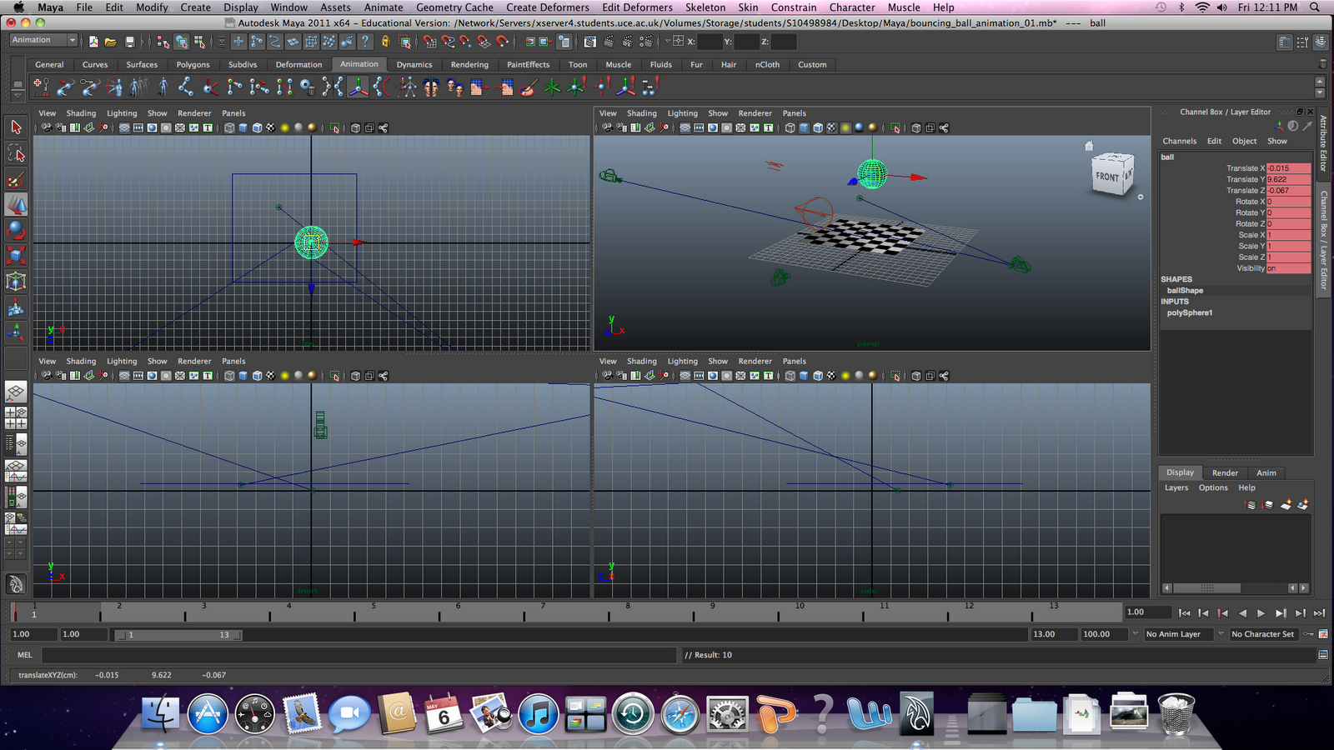Click the question mark help toolbar icon
The height and width of the screenshot is (750, 1334).
[364, 41]
